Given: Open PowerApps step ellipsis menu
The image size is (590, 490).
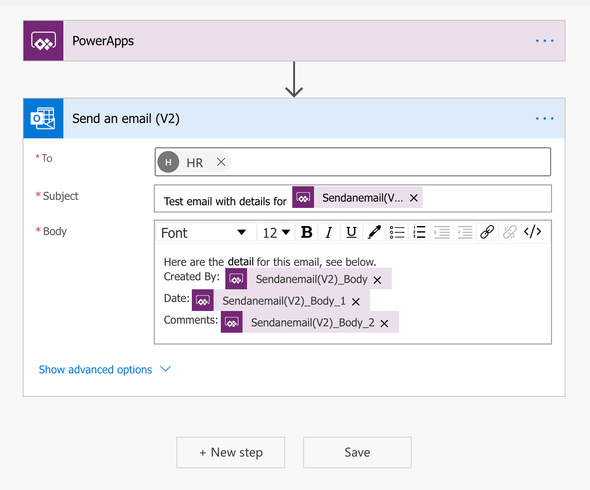Looking at the screenshot, I should tap(544, 41).
